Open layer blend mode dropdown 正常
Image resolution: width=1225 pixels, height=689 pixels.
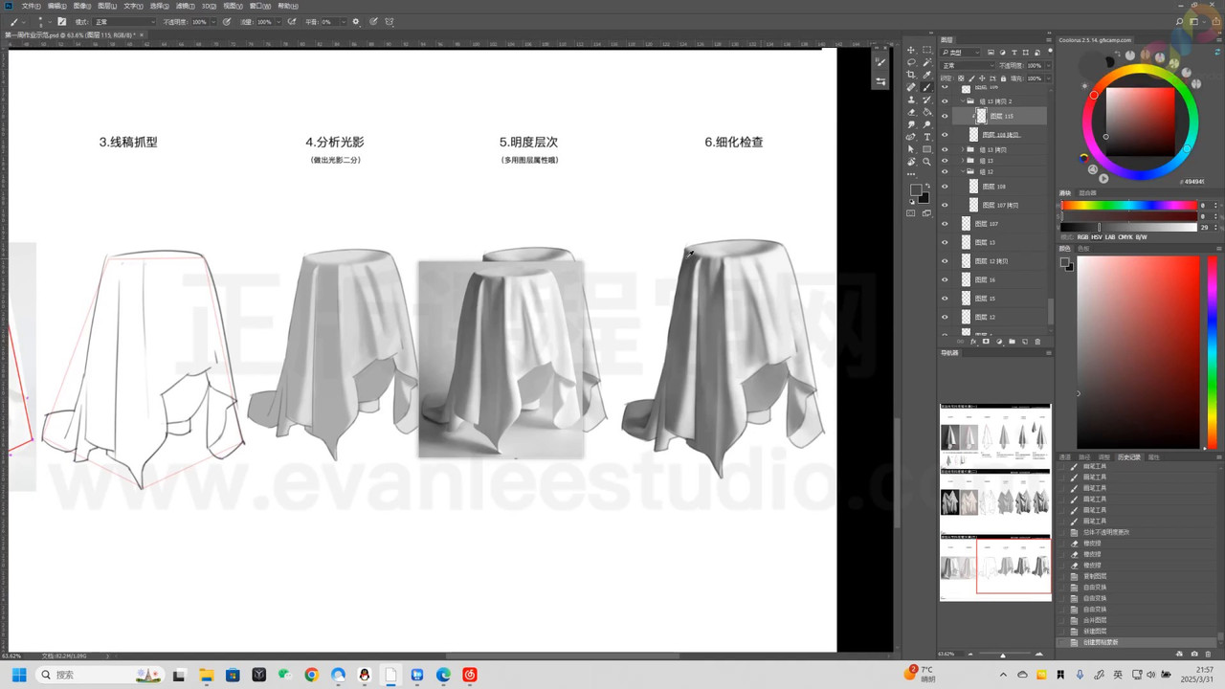click(968, 65)
